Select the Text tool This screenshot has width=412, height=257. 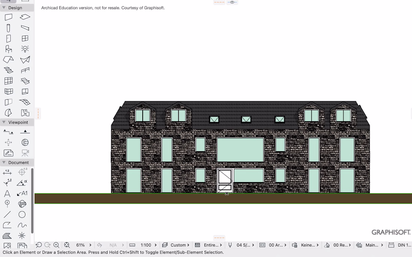[x=7, y=194]
